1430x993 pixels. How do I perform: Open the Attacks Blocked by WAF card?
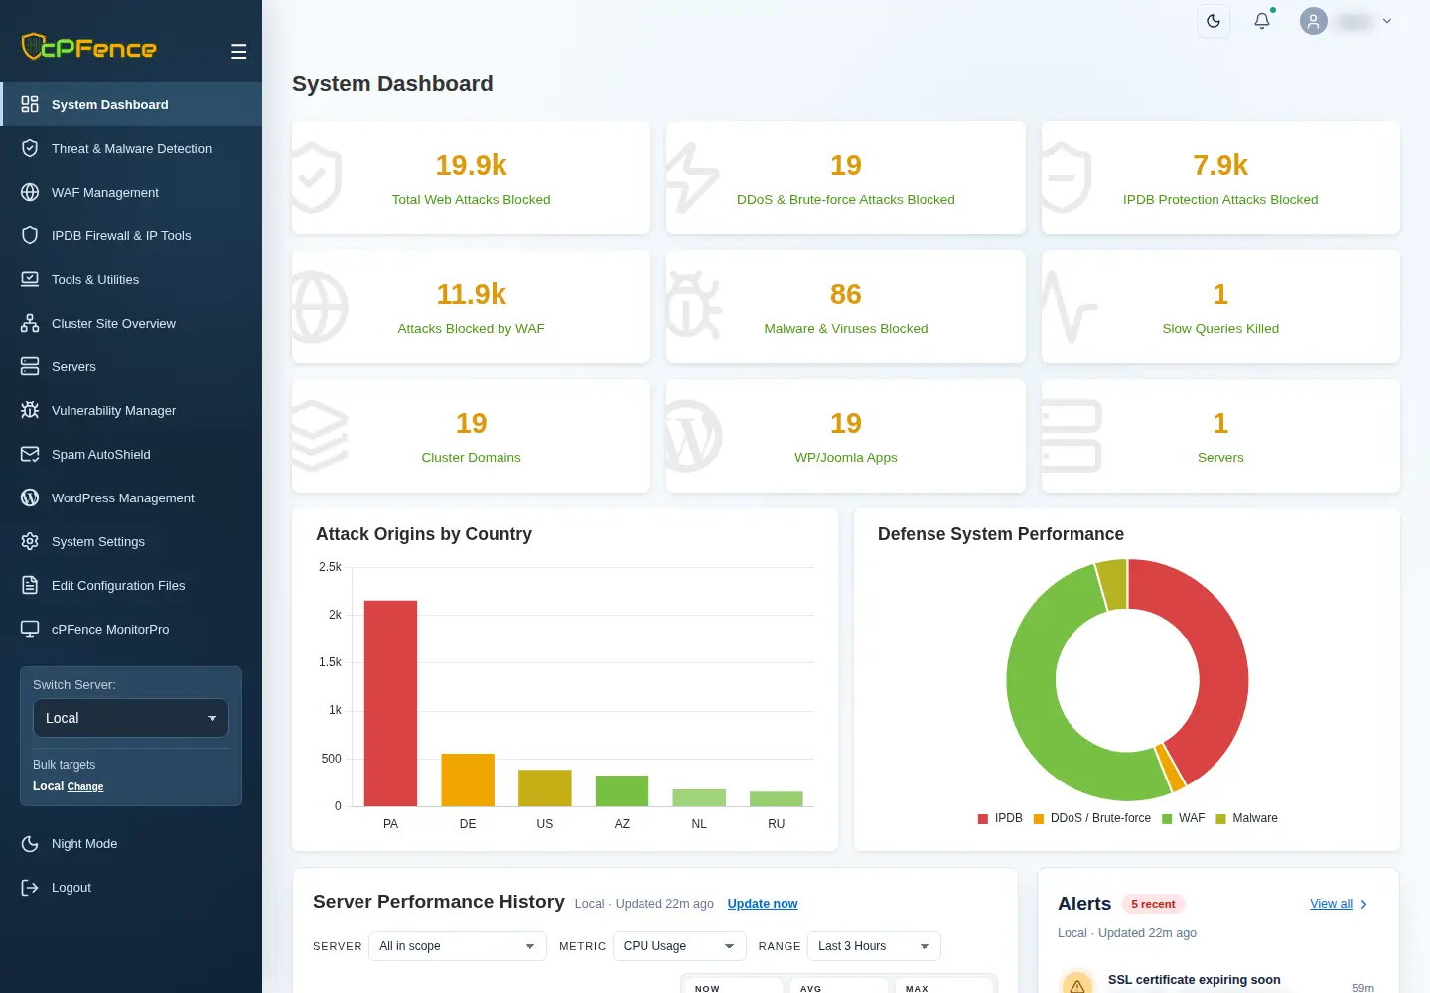471,307
